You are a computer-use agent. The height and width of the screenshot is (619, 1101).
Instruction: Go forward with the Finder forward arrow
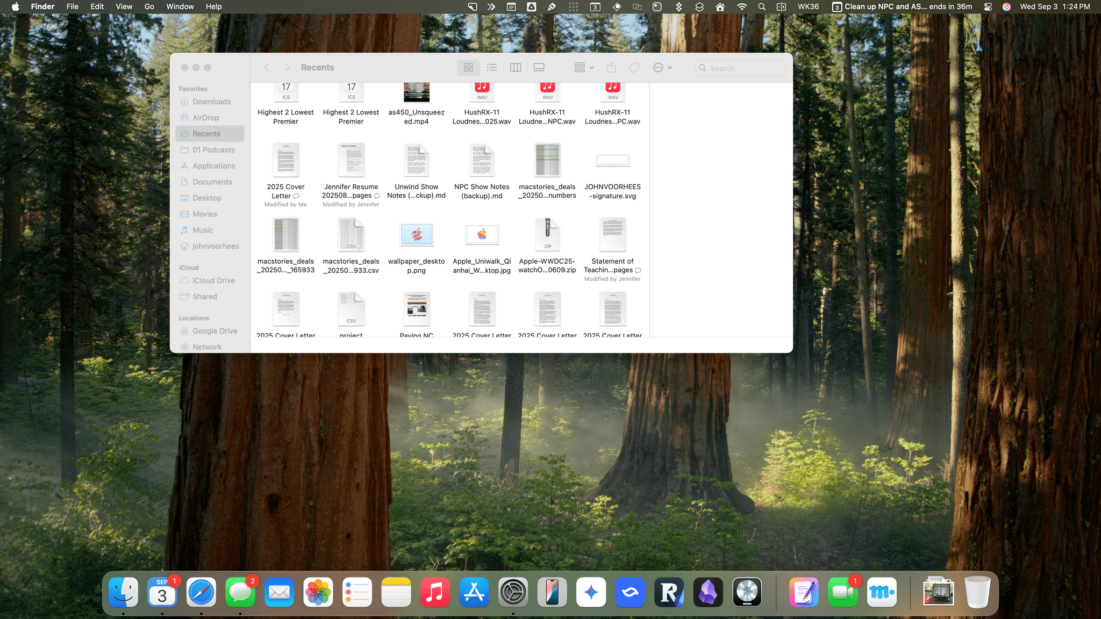click(x=287, y=68)
